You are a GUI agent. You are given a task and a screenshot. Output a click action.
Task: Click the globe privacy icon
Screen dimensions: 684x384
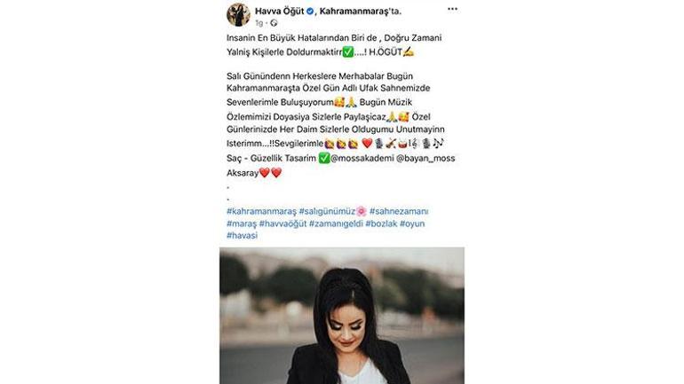click(x=274, y=23)
